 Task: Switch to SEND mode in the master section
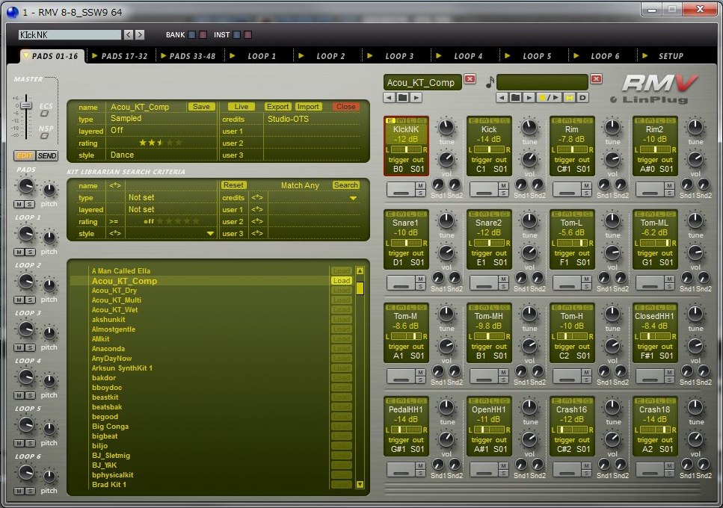click(x=47, y=155)
